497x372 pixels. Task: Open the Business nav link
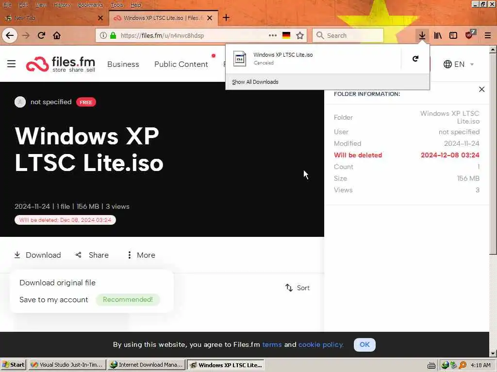123,64
